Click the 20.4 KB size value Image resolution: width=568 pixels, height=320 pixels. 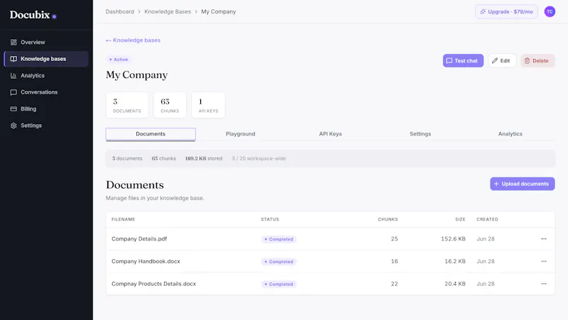click(x=455, y=284)
